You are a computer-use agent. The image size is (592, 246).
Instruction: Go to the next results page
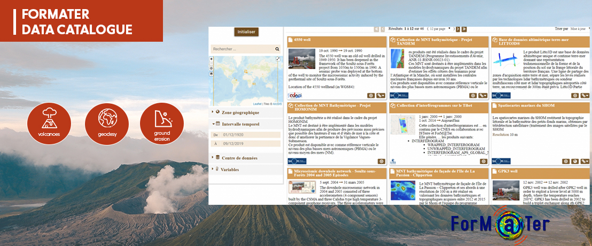pos(458,29)
